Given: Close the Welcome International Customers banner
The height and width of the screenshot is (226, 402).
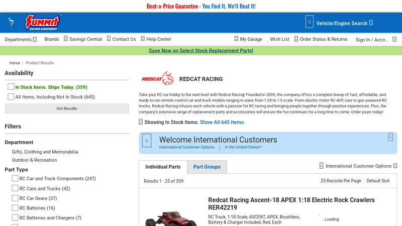Looking at the screenshot, I should [x=390, y=137].
